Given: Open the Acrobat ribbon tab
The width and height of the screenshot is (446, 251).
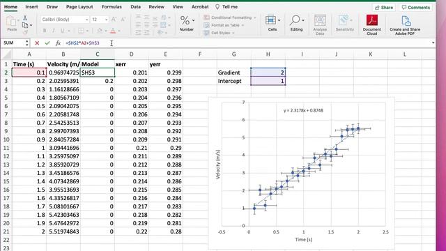Looking at the screenshot, I should click(200, 7).
